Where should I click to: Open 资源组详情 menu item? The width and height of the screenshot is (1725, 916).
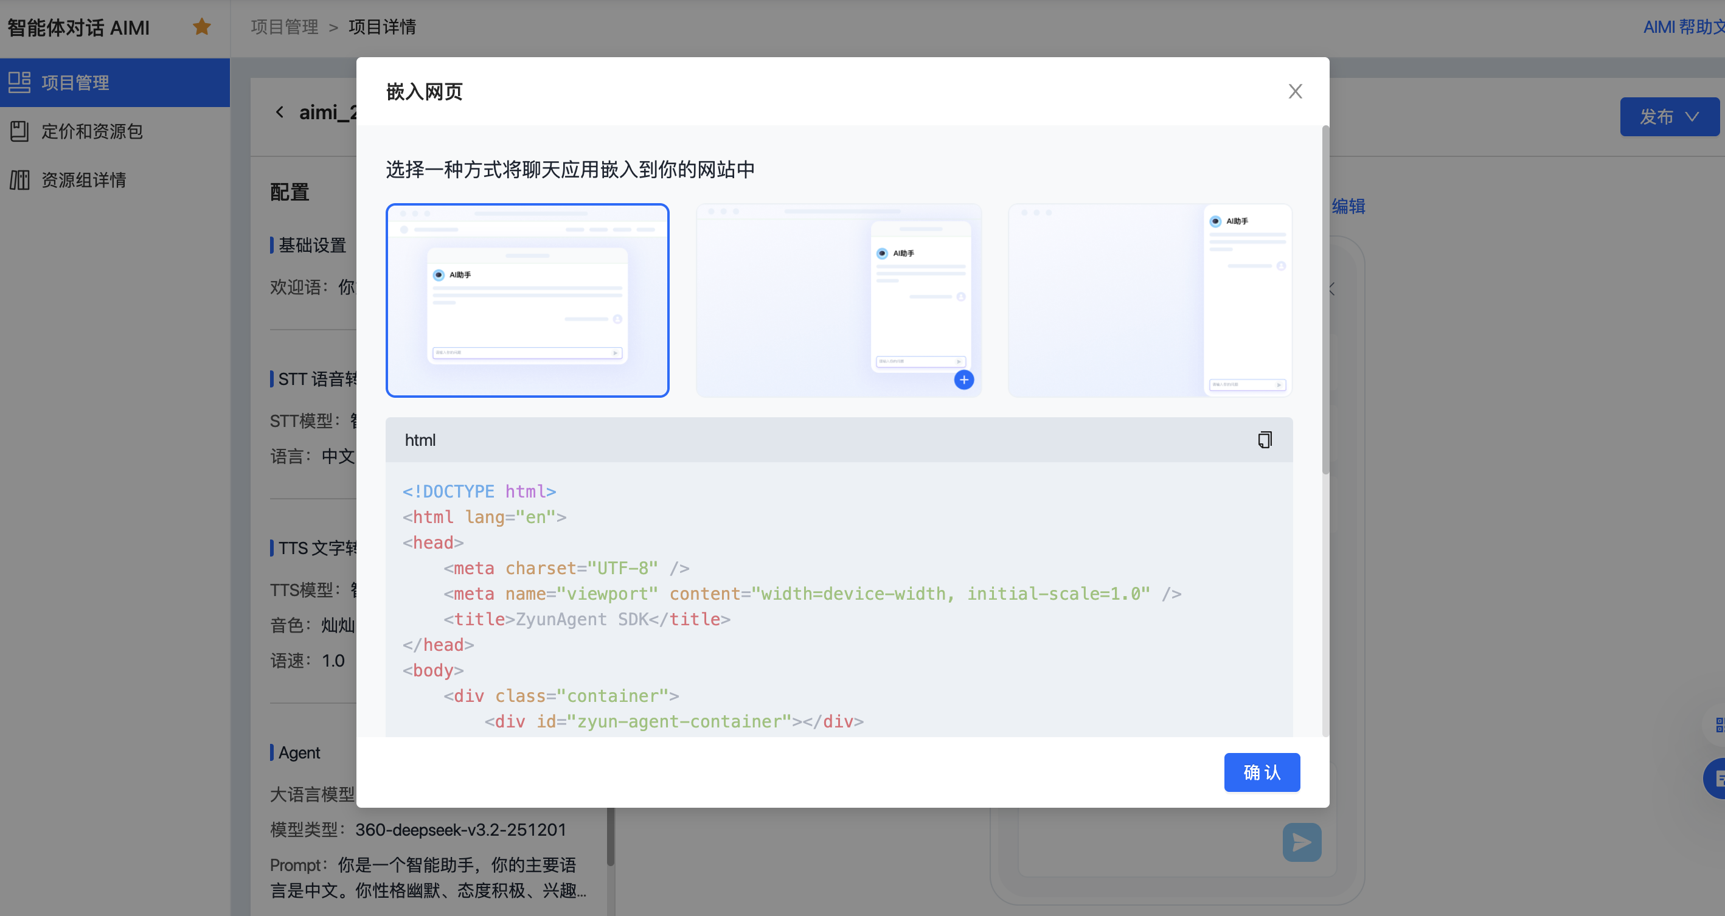point(84,179)
